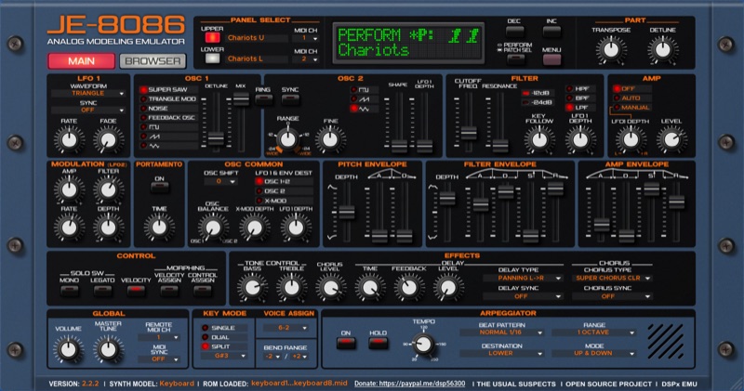Open the LFO 1 waveform Triangle dropdown
744x391 pixels.
88,94
